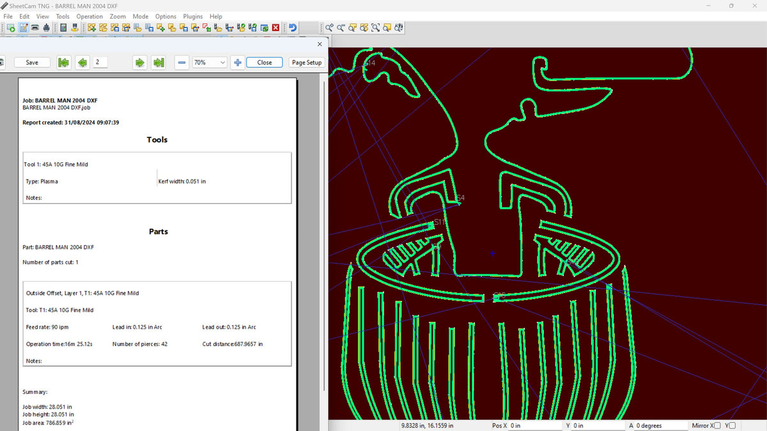Click 'Report created: 31/08/2024 09:07:39' text
This screenshot has height=431, width=767.
(x=71, y=122)
